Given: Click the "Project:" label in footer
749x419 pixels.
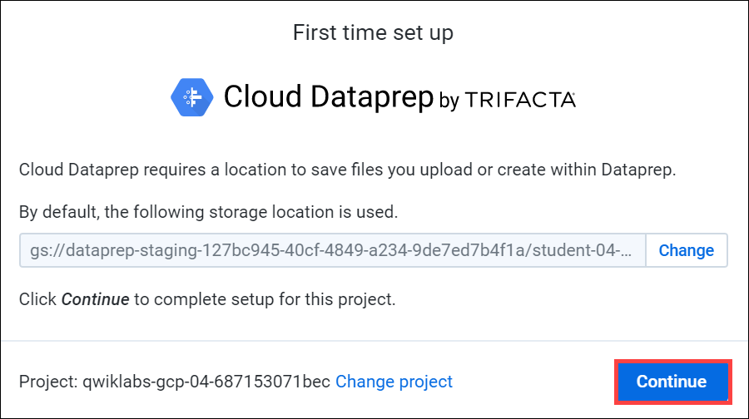Looking at the screenshot, I should tap(47, 382).
